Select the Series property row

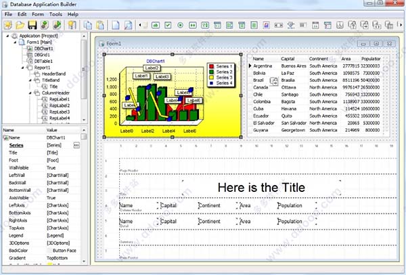(41, 145)
